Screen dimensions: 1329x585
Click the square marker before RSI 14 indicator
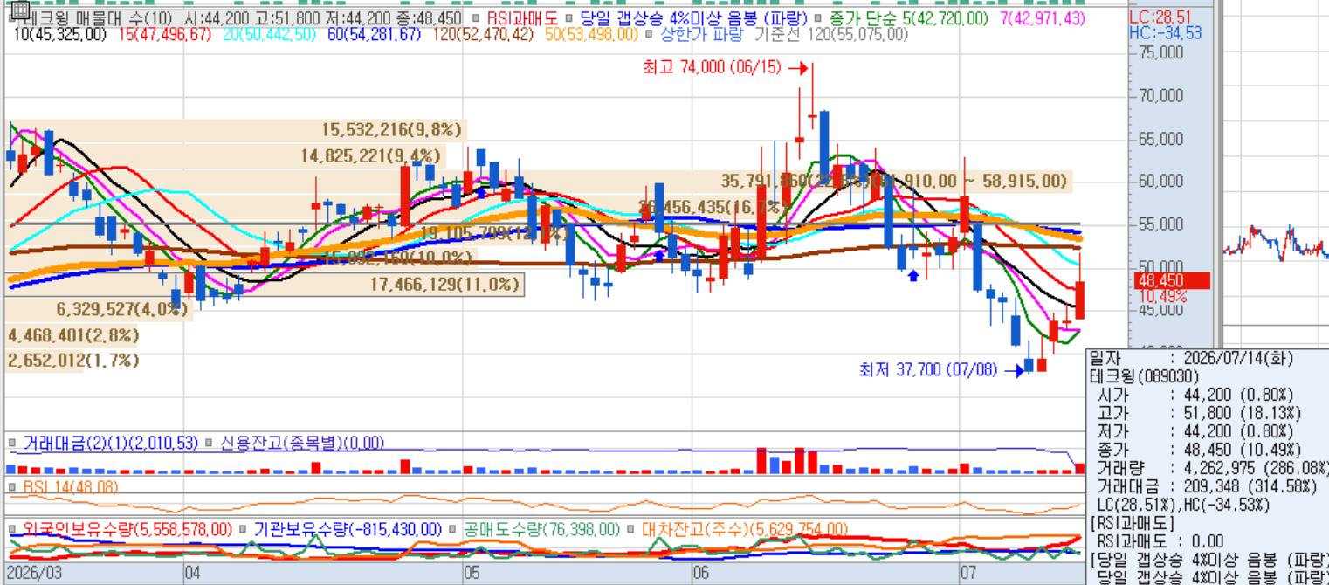pyautogui.click(x=12, y=487)
